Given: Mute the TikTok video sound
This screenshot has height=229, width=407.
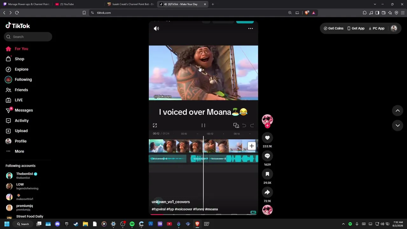Looking at the screenshot, I should (x=156, y=29).
